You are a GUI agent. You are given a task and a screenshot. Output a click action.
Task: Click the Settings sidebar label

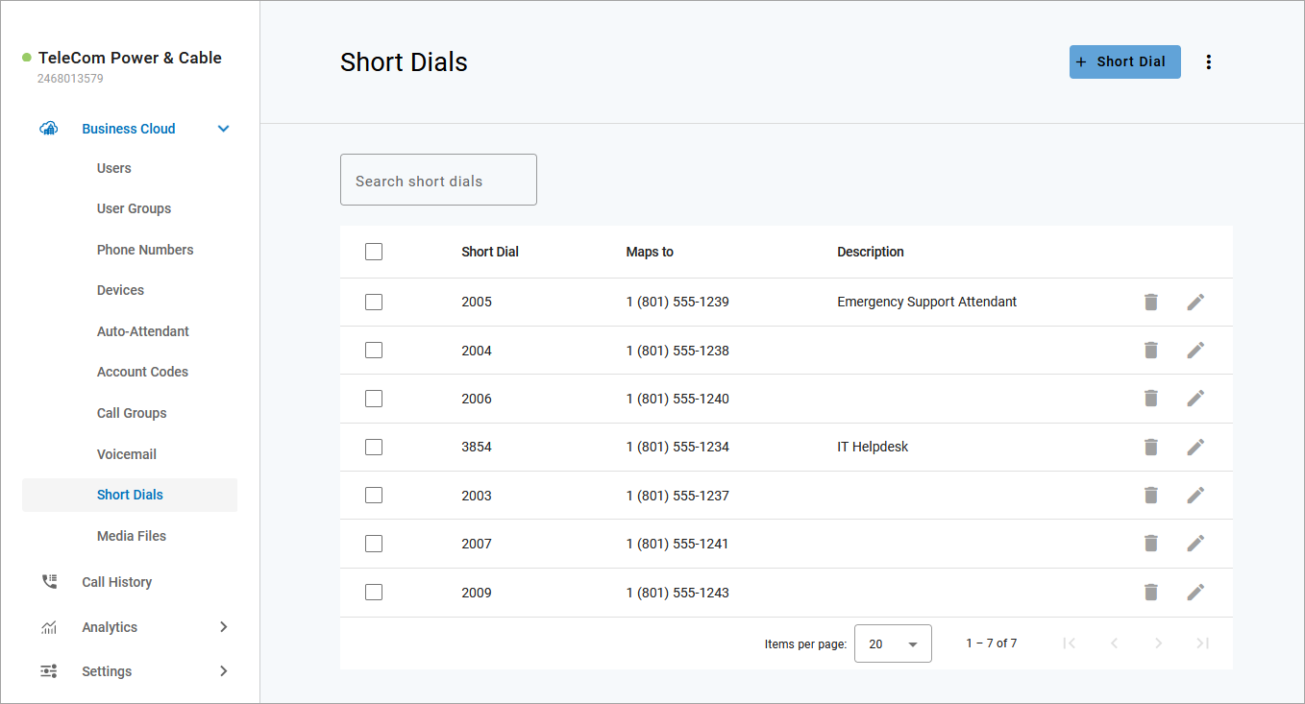click(107, 671)
